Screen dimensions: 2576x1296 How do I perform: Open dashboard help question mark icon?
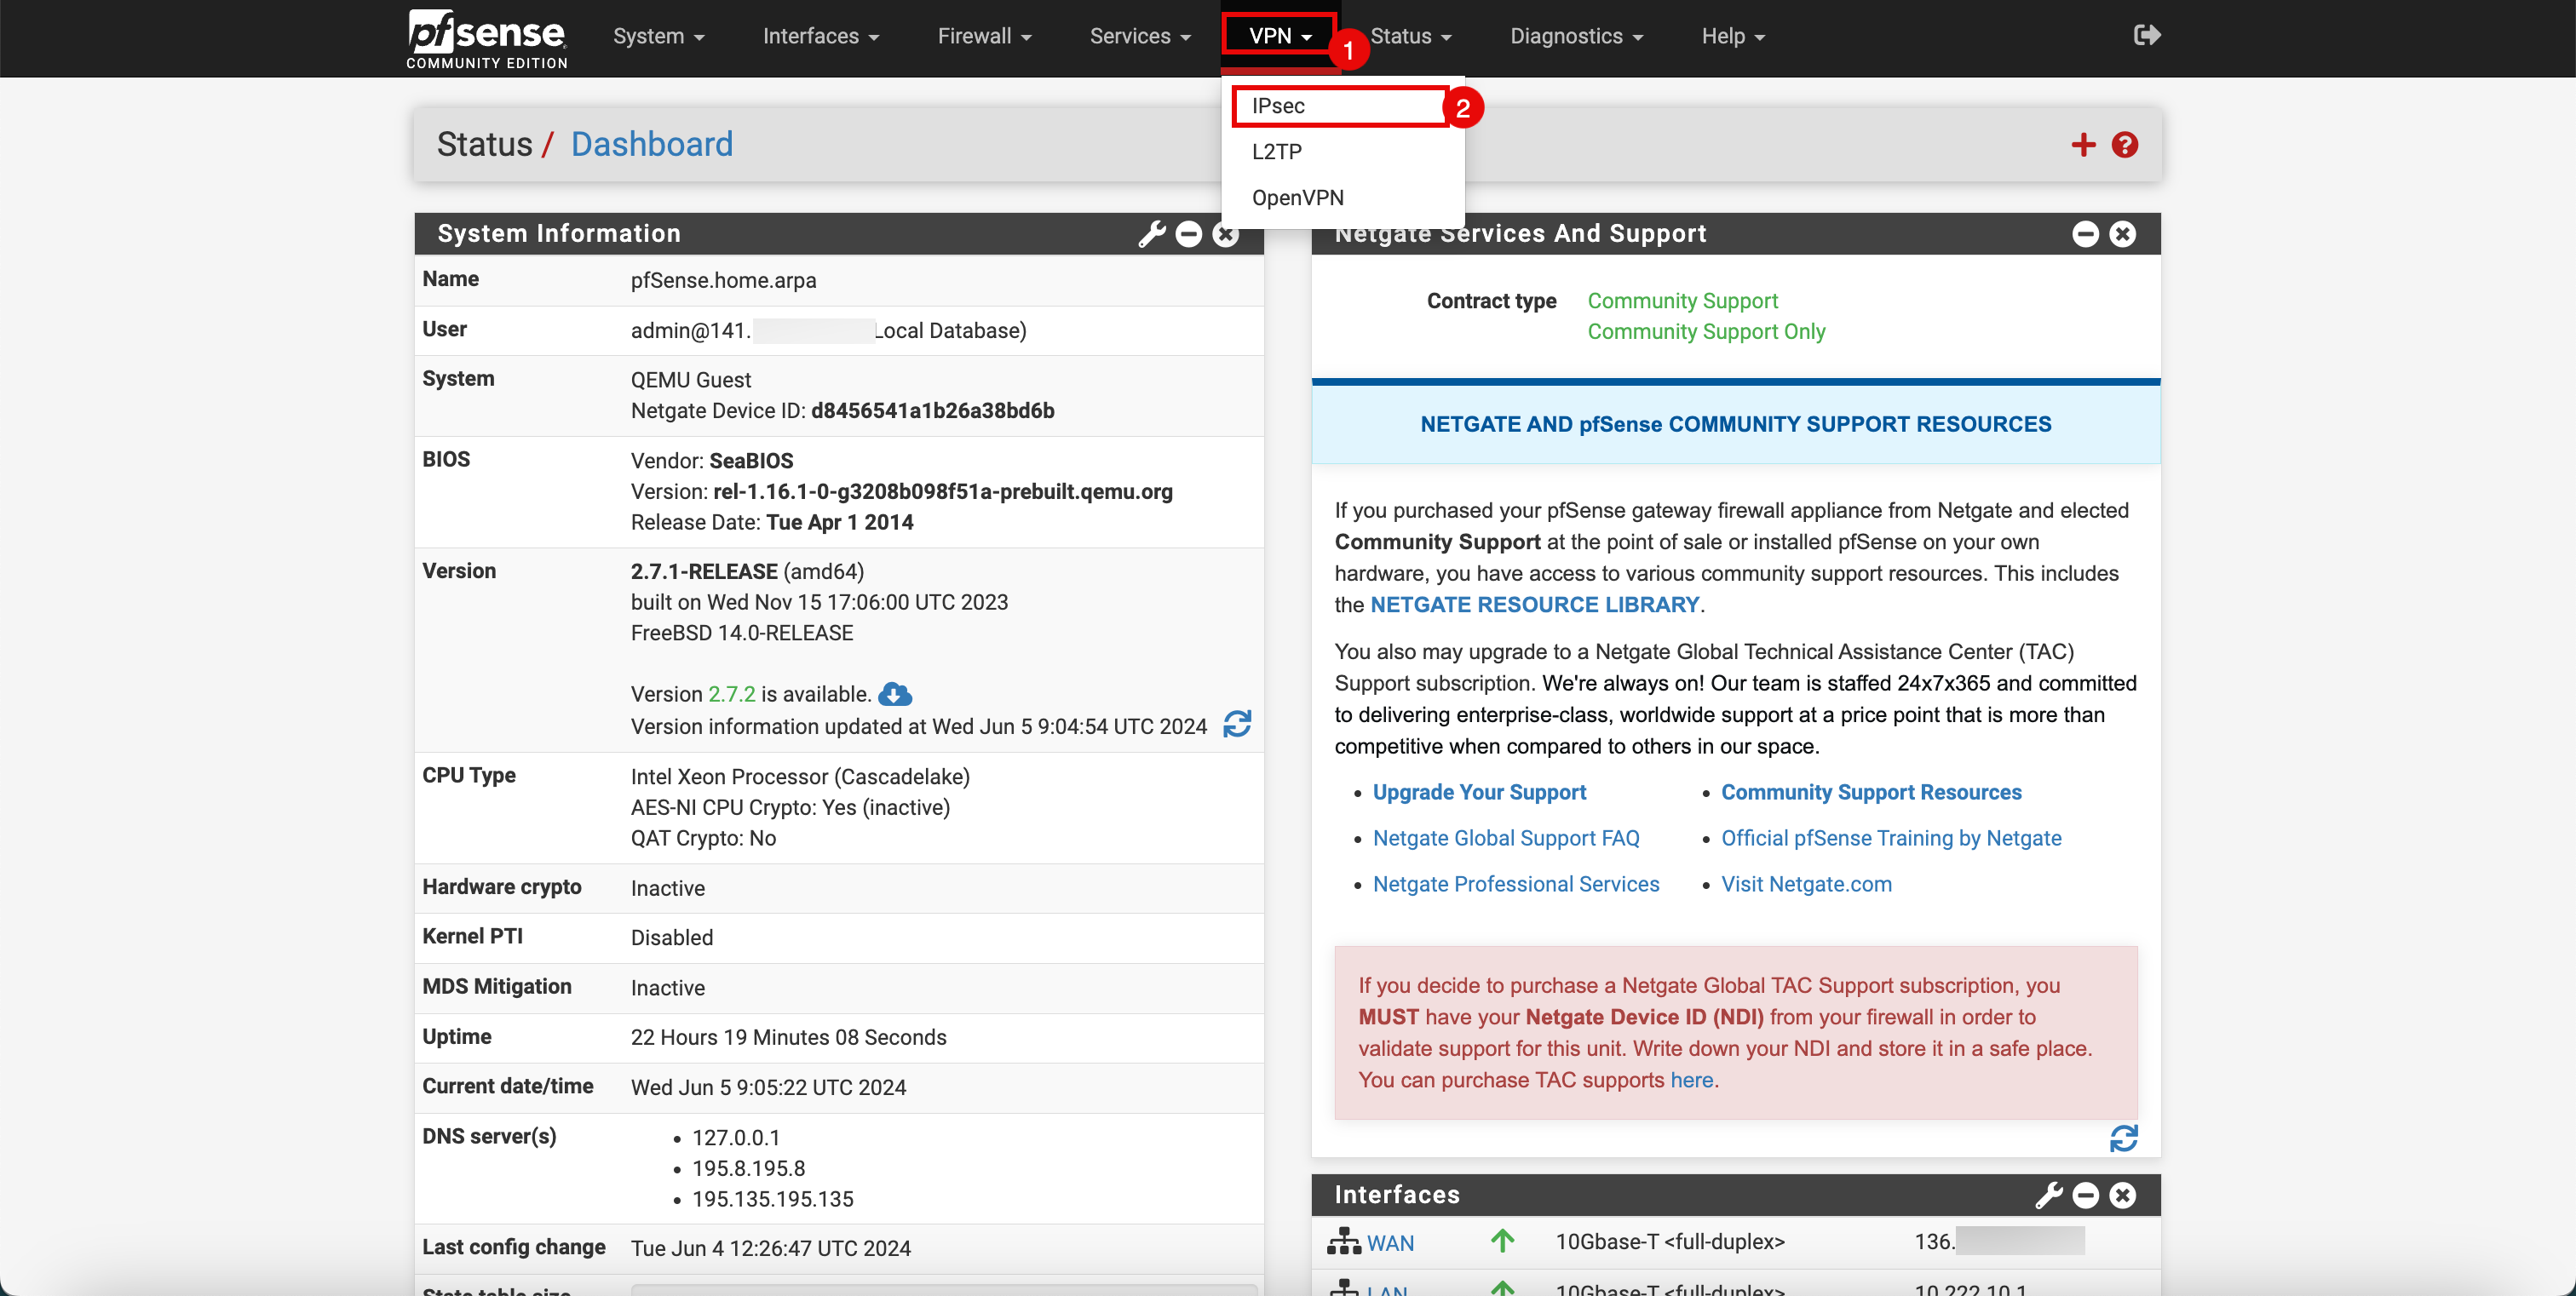point(2125,145)
